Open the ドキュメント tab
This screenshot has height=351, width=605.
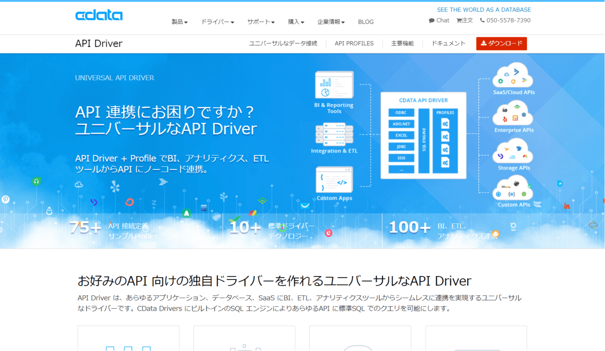tap(449, 44)
